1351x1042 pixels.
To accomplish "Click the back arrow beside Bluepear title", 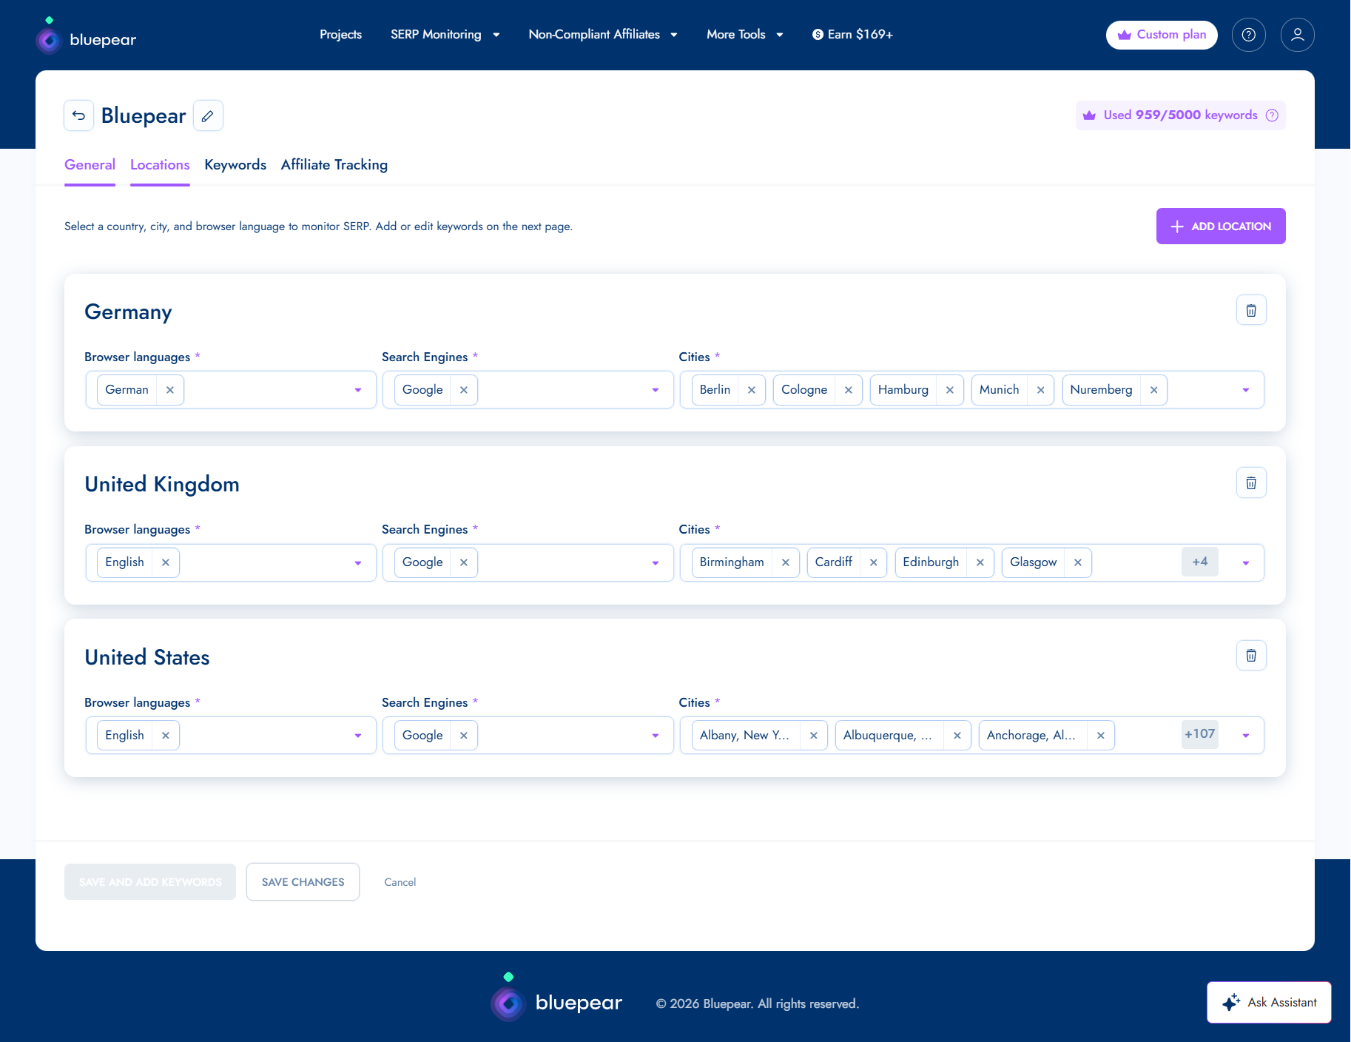I will [78, 115].
